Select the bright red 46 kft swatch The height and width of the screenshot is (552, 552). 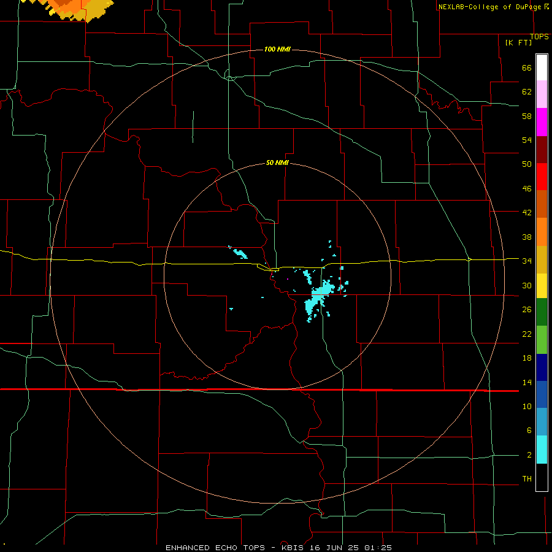542,177
